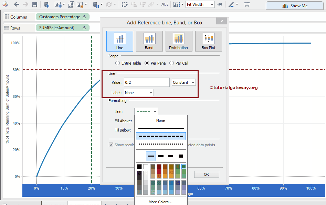Select the Entire Table scope radio button
Viewport: 326px width, 205px height.
[x=118, y=63]
